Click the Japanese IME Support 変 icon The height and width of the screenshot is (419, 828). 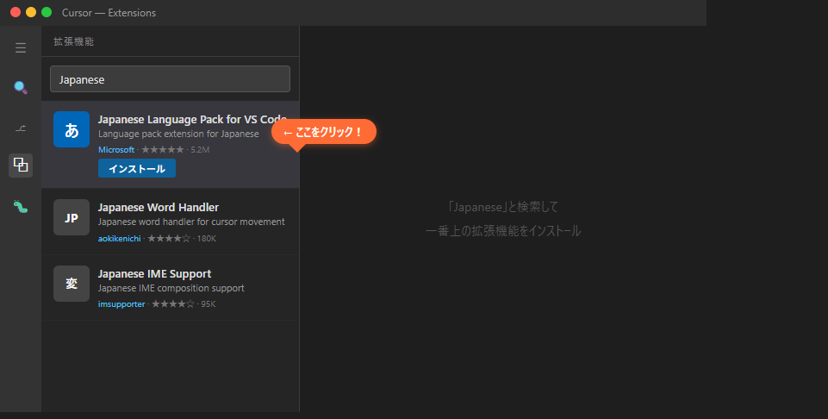[72, 284]
